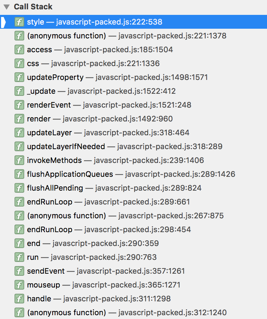The image size is (267, 319).
Task: Select the run call frame
Action: click(92, 257)
